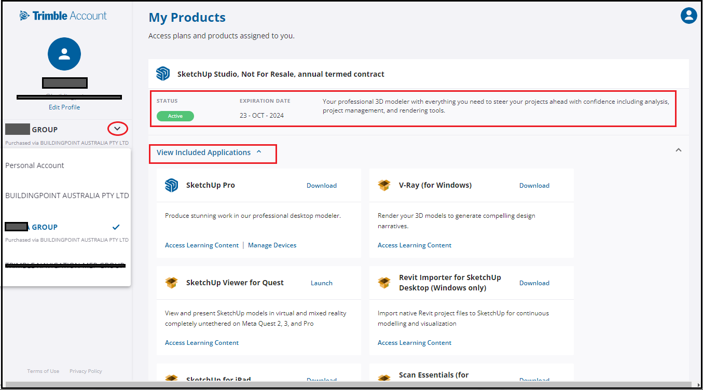
Task: Click the horizontal scrollbar at the bottom
Action: tap(348, 385)
